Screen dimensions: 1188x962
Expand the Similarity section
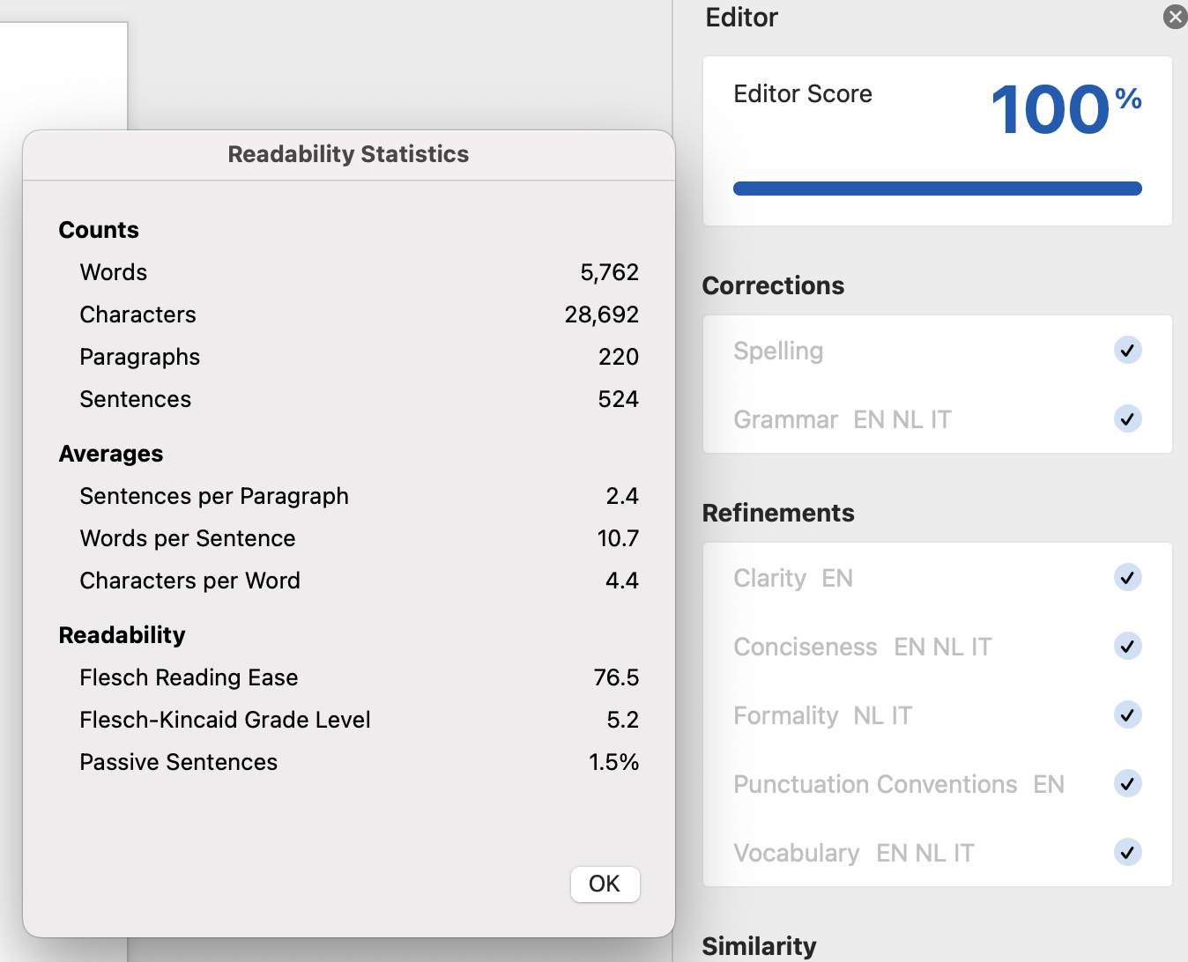(x=759, y=946)
